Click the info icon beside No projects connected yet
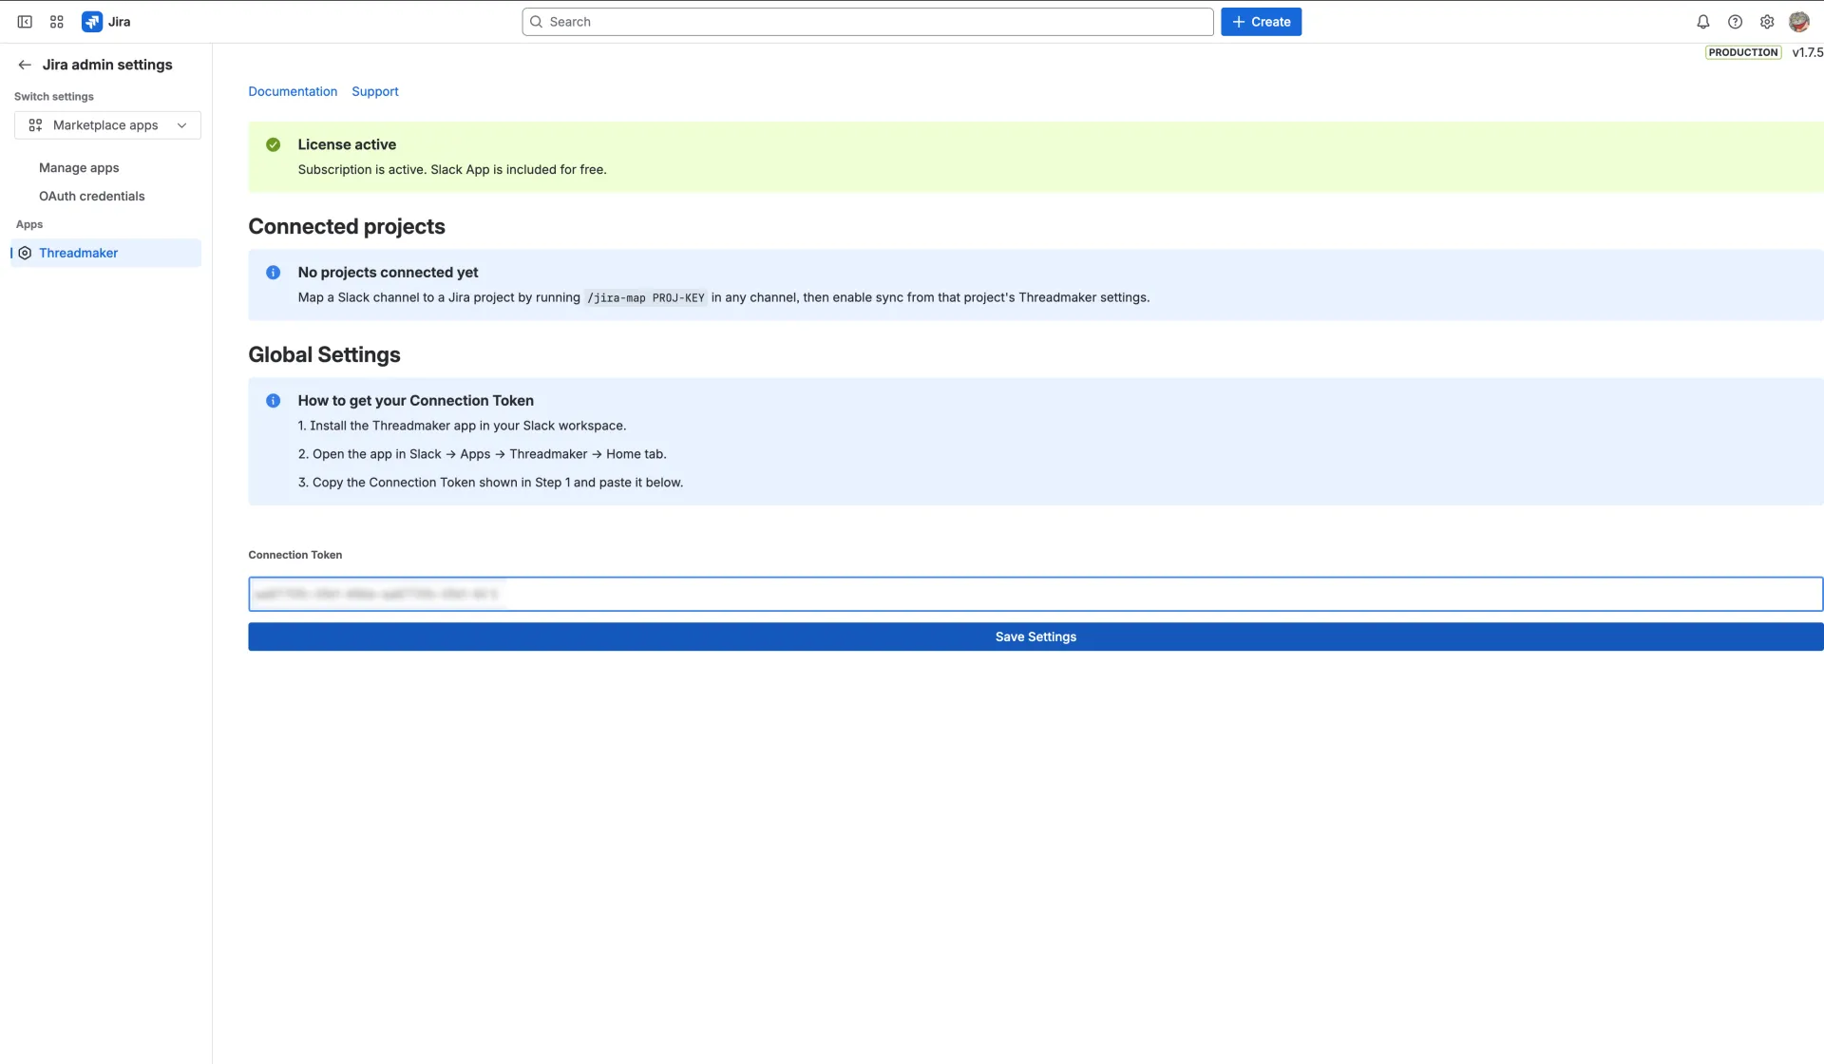 pyautogui.click(x=274, y=273)
